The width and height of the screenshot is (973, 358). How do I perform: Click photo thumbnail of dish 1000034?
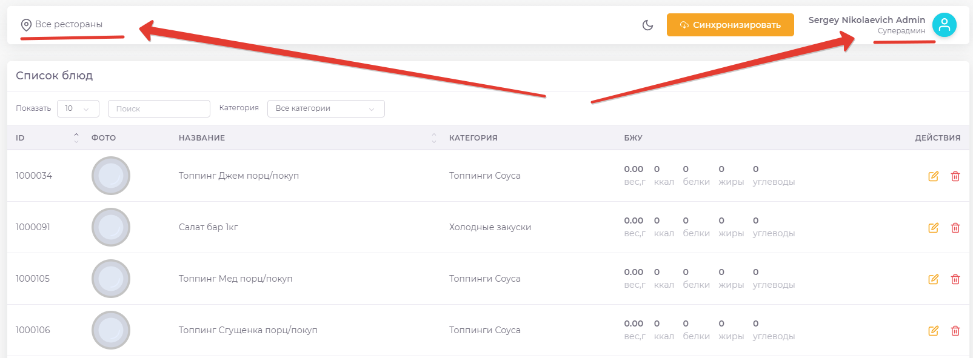pyautogui.click(x=111, y=176)
